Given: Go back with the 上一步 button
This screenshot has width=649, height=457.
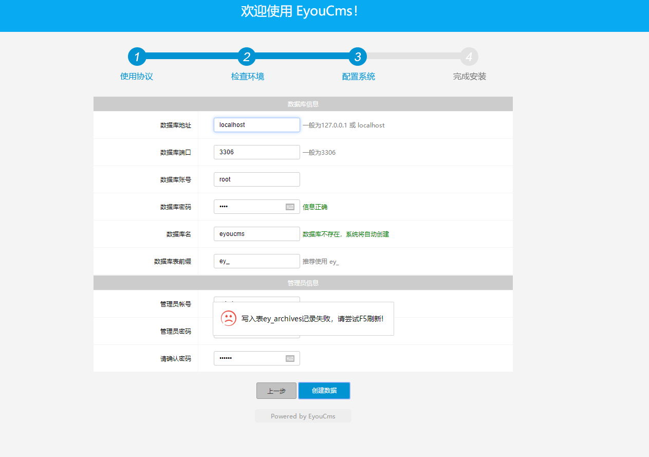Looking at the screenshot, I should point(276,391).
